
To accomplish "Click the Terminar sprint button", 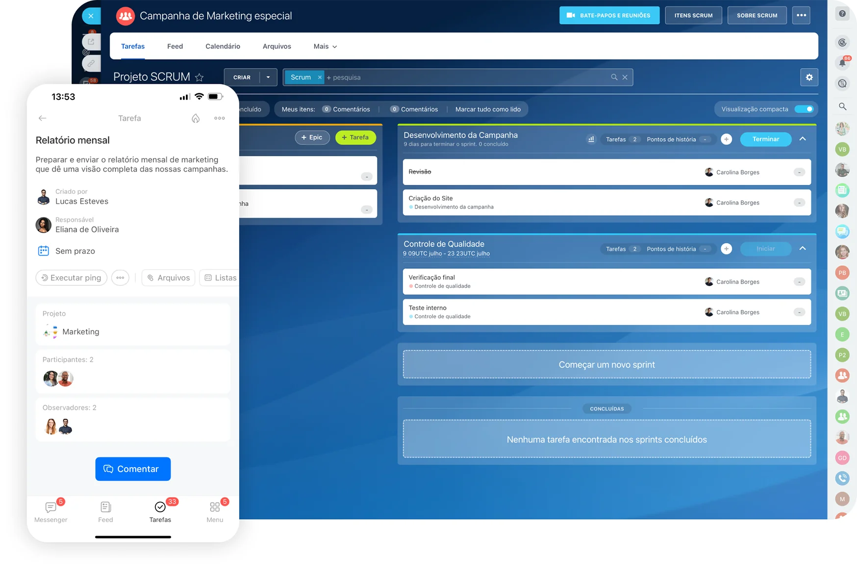I will (x=765, y=139).
